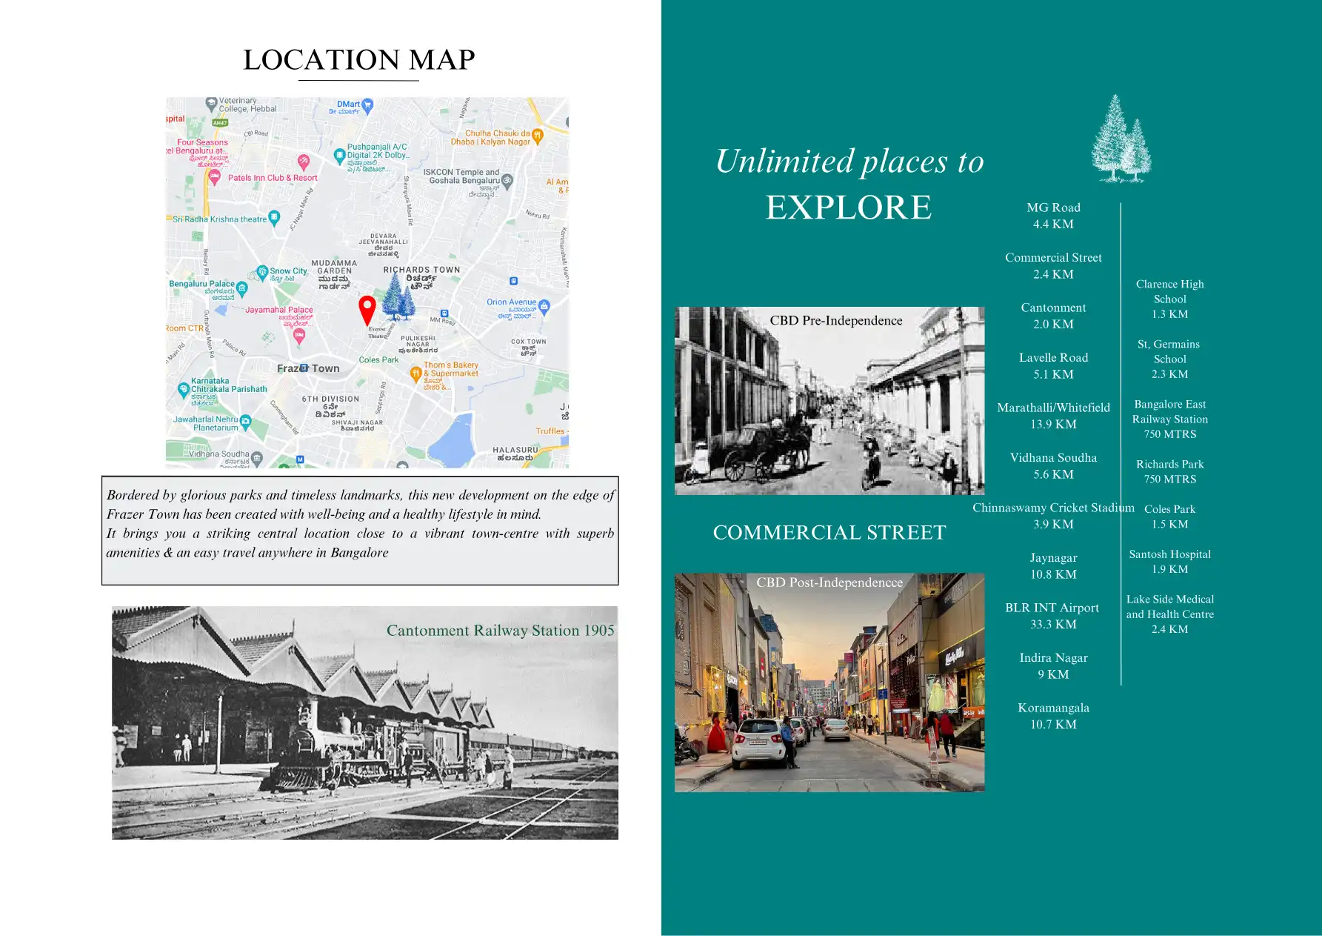
Task: Select the Orion Avenue shopping pin
Action: click(544, 307)
